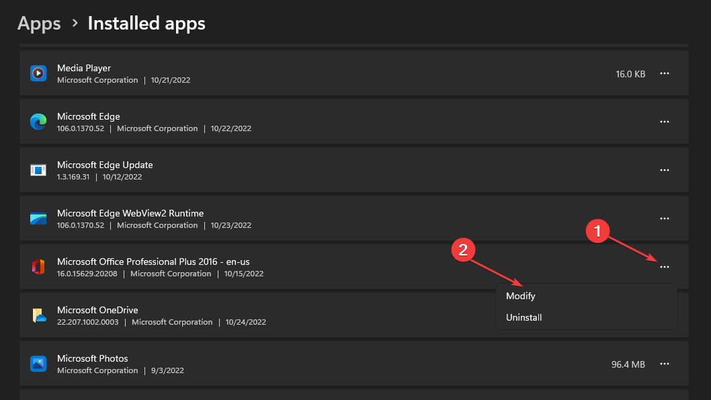711x400 pixels.
Task: Open more options for Microsoft Photos
Action: click(665, 364)
